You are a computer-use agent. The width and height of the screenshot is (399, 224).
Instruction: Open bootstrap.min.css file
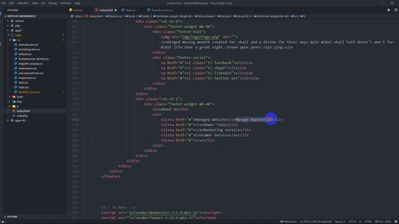pyautogui.click(x=29, y=50)
